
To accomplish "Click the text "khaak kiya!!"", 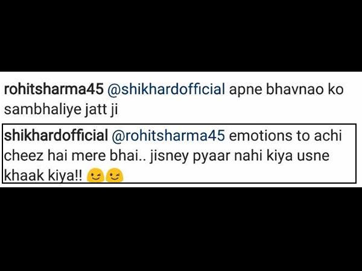I will point(43,176).
